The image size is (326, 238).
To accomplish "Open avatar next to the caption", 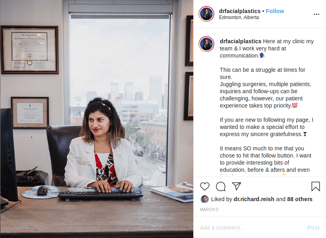I will coord(206,44).
